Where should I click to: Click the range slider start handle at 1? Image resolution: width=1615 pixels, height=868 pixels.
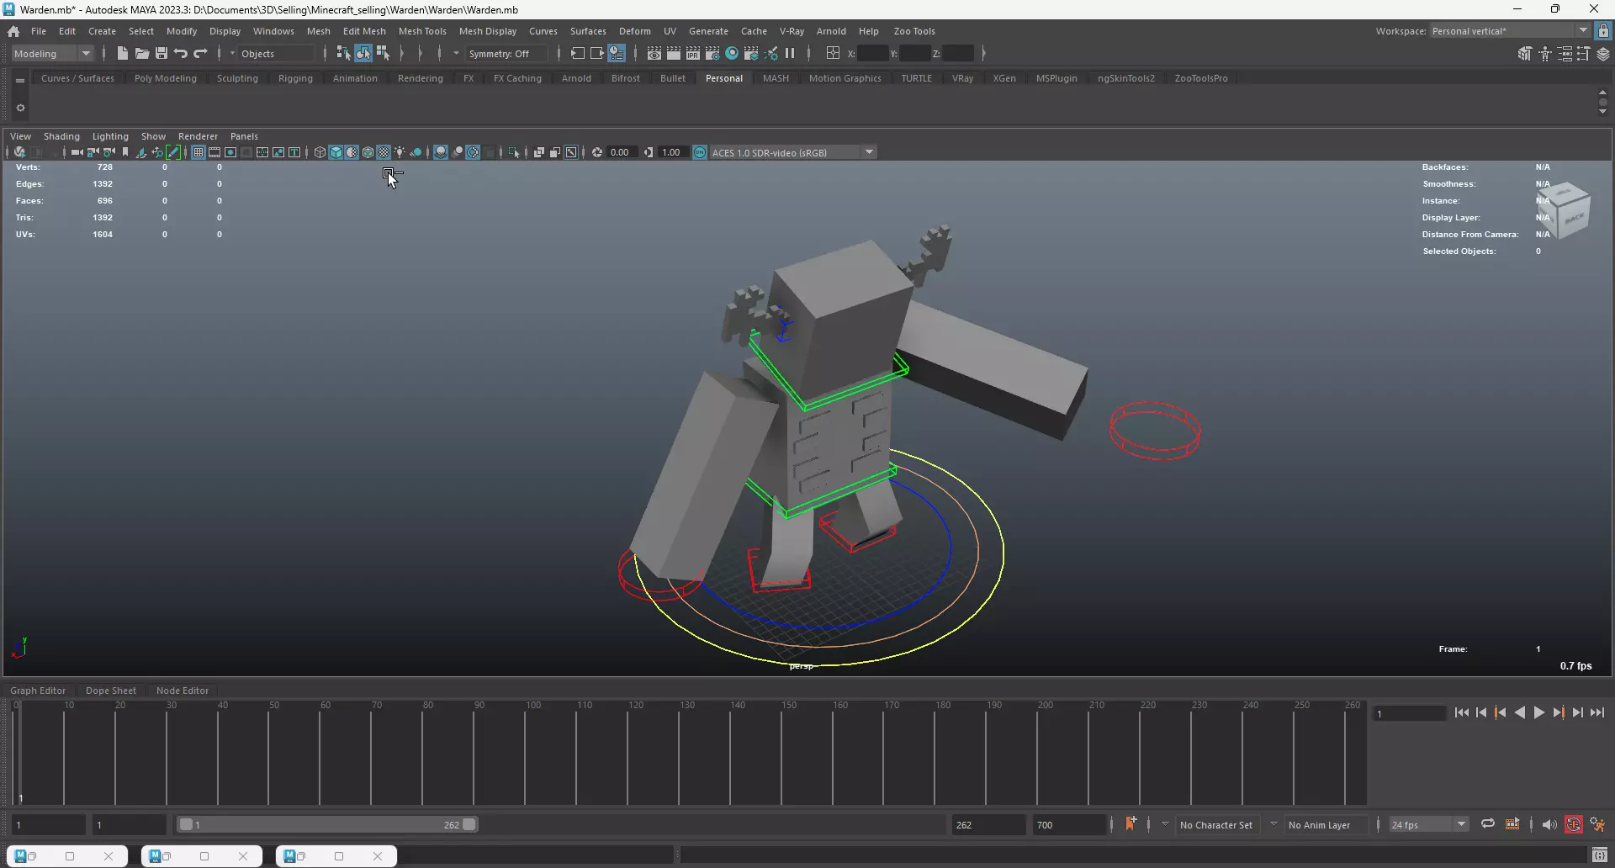click(187, 824)
